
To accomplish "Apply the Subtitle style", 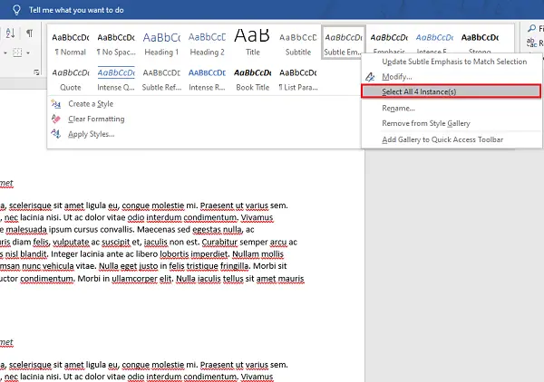I will pyautogui.click(x=297, y=43).
